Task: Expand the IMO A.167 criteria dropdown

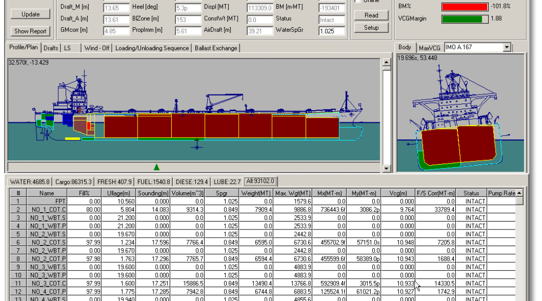Action: (506, 48)
